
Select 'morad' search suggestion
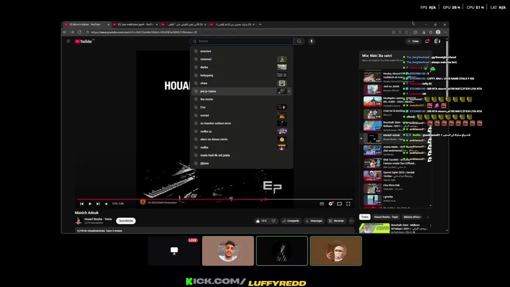[241, 115]
